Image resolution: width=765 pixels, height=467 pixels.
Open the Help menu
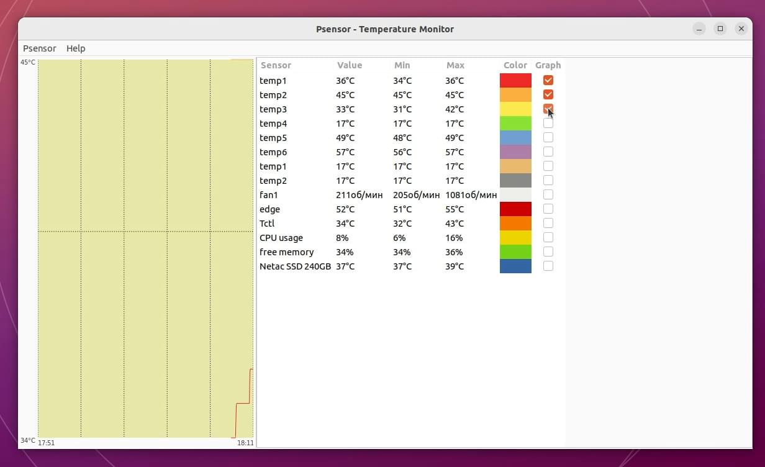[x=76, y=48]
